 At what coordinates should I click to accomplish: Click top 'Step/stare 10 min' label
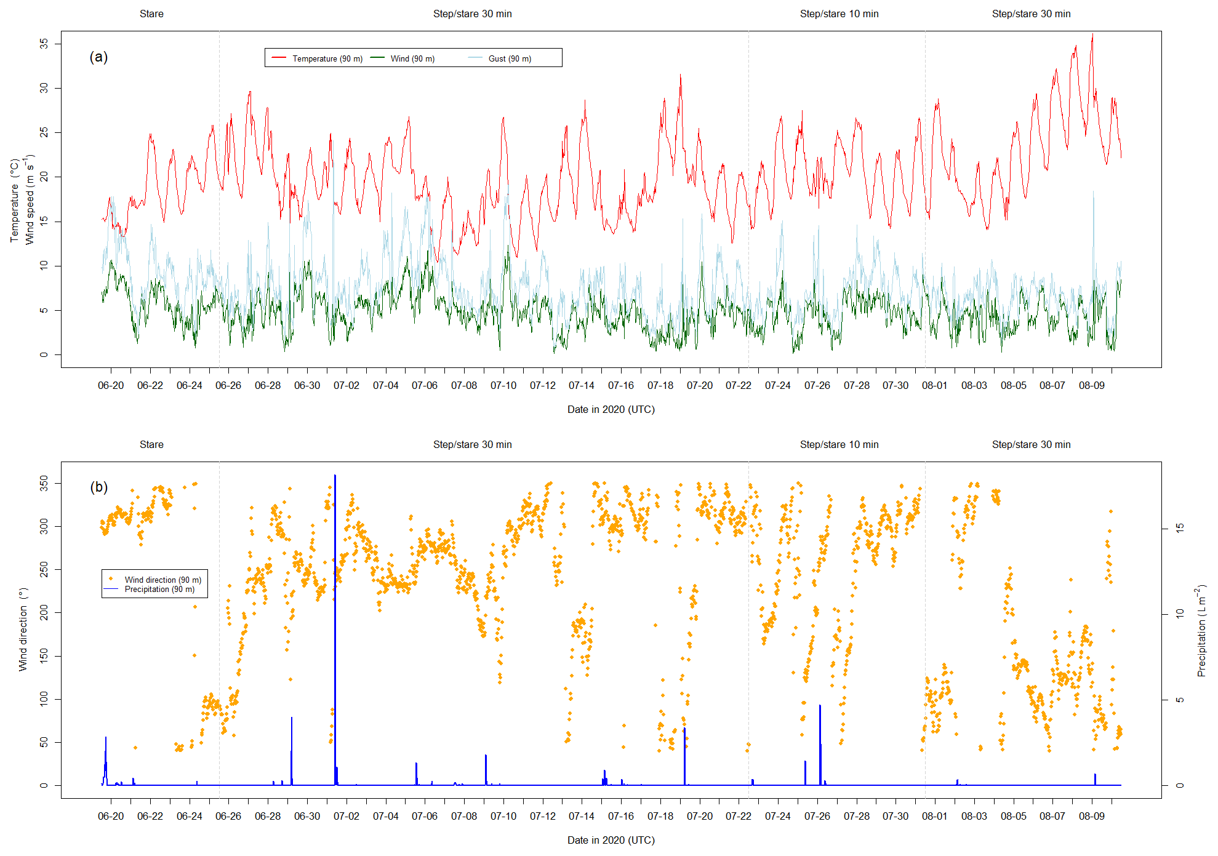839,14
